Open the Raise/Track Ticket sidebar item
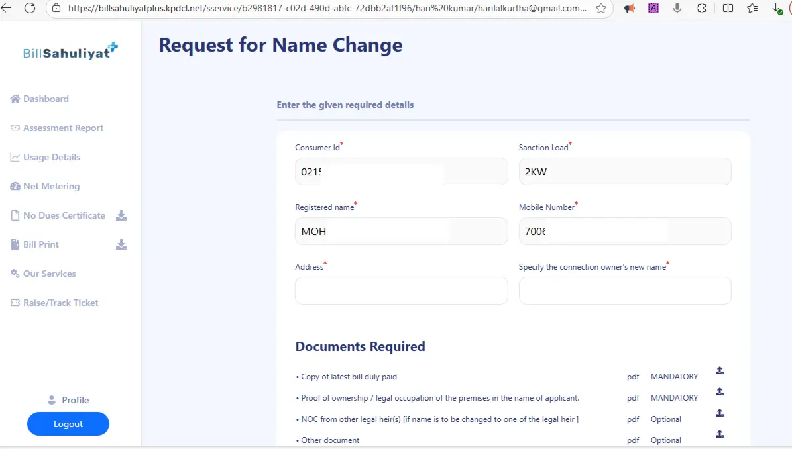Screen dimensions: 792x449 coord(60,303)
